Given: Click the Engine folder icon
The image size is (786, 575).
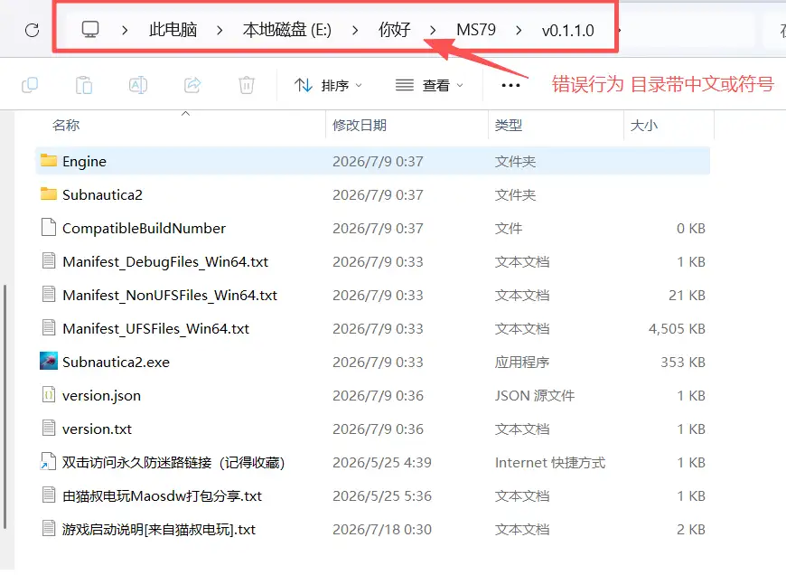Looking at the screenshot, I should [49, 161].
